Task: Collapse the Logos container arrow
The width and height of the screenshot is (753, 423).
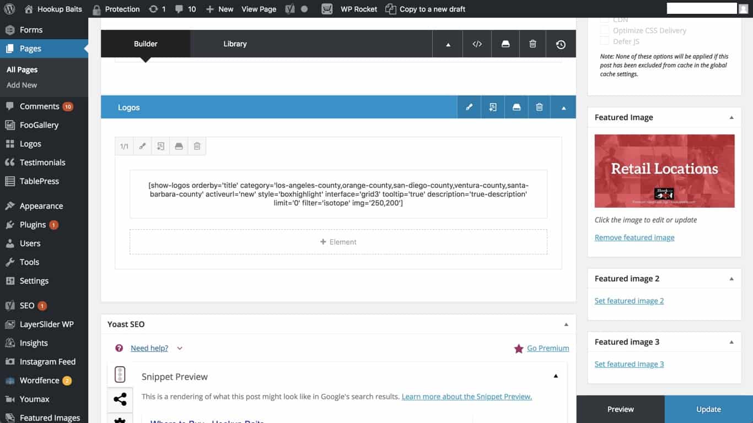Action: [564, 107]
